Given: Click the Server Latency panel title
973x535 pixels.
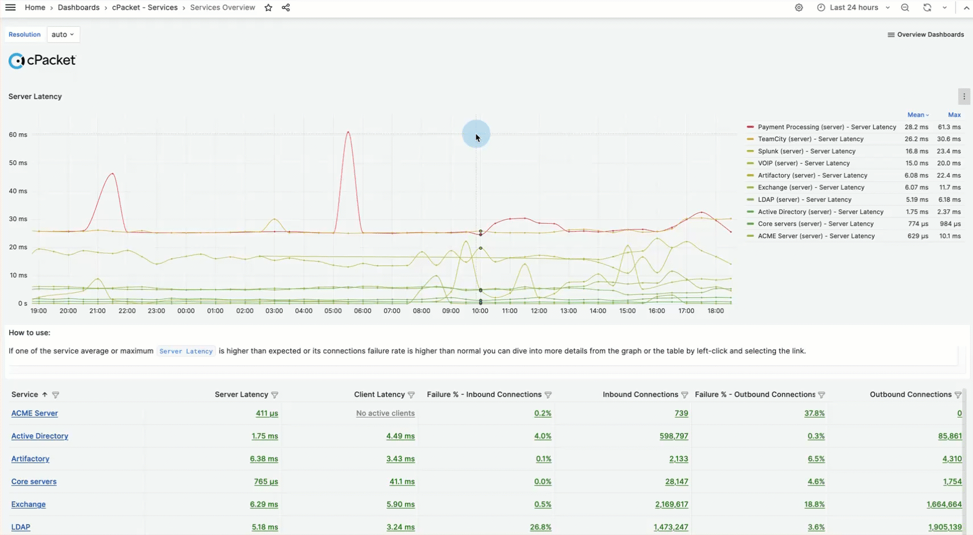Looking at the screenshot, I should pos(35,97).
